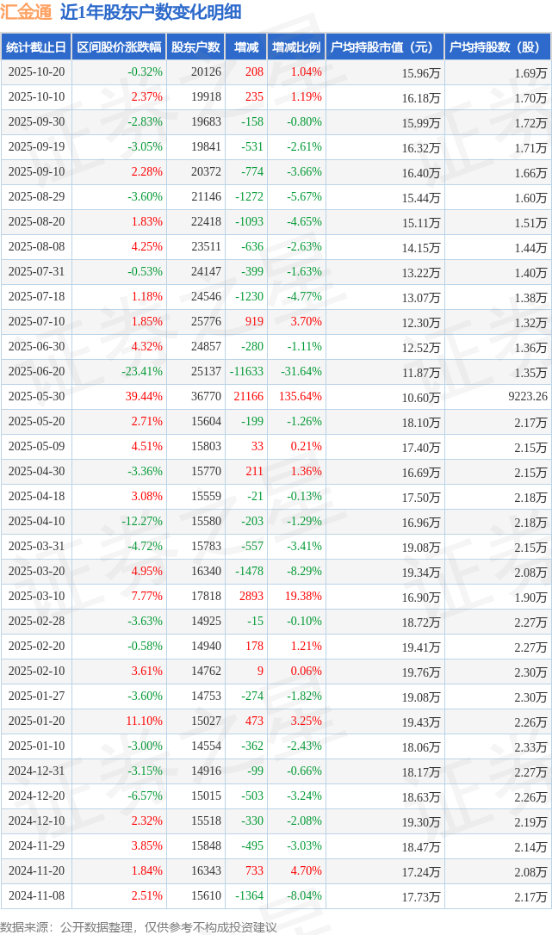Screen dimensions: 552x935
Task: Select the 9223.26 average shares cell
Action: pos(522,397)
